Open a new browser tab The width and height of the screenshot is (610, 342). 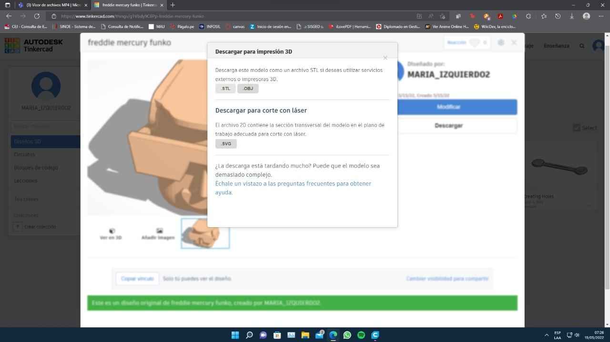(x=173, y=5)
